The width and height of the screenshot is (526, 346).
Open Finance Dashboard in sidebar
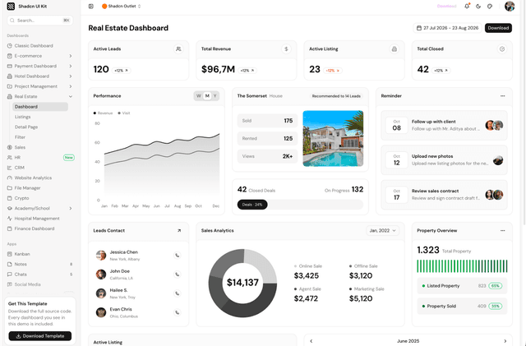(x=40, y=228)
